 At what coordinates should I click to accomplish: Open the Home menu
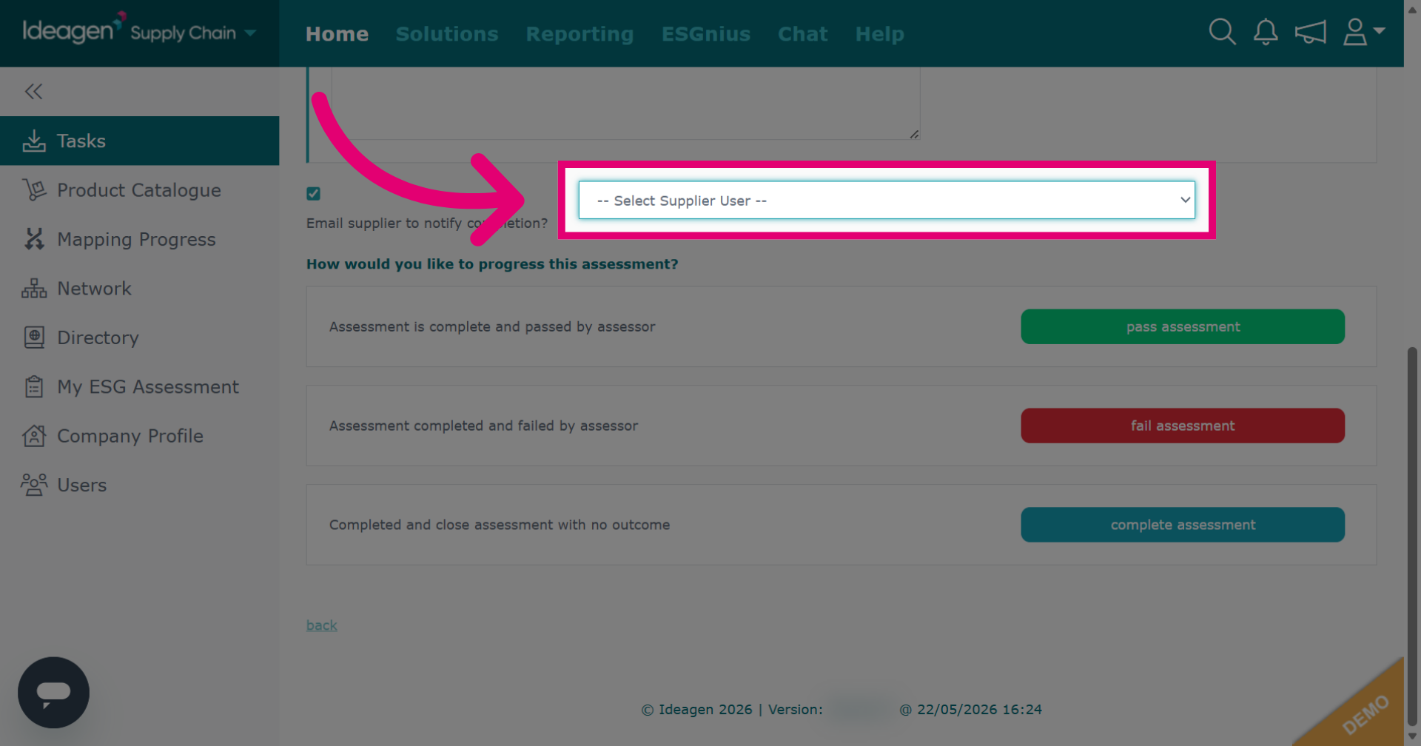pyautogui.click(x=337, y=34)
